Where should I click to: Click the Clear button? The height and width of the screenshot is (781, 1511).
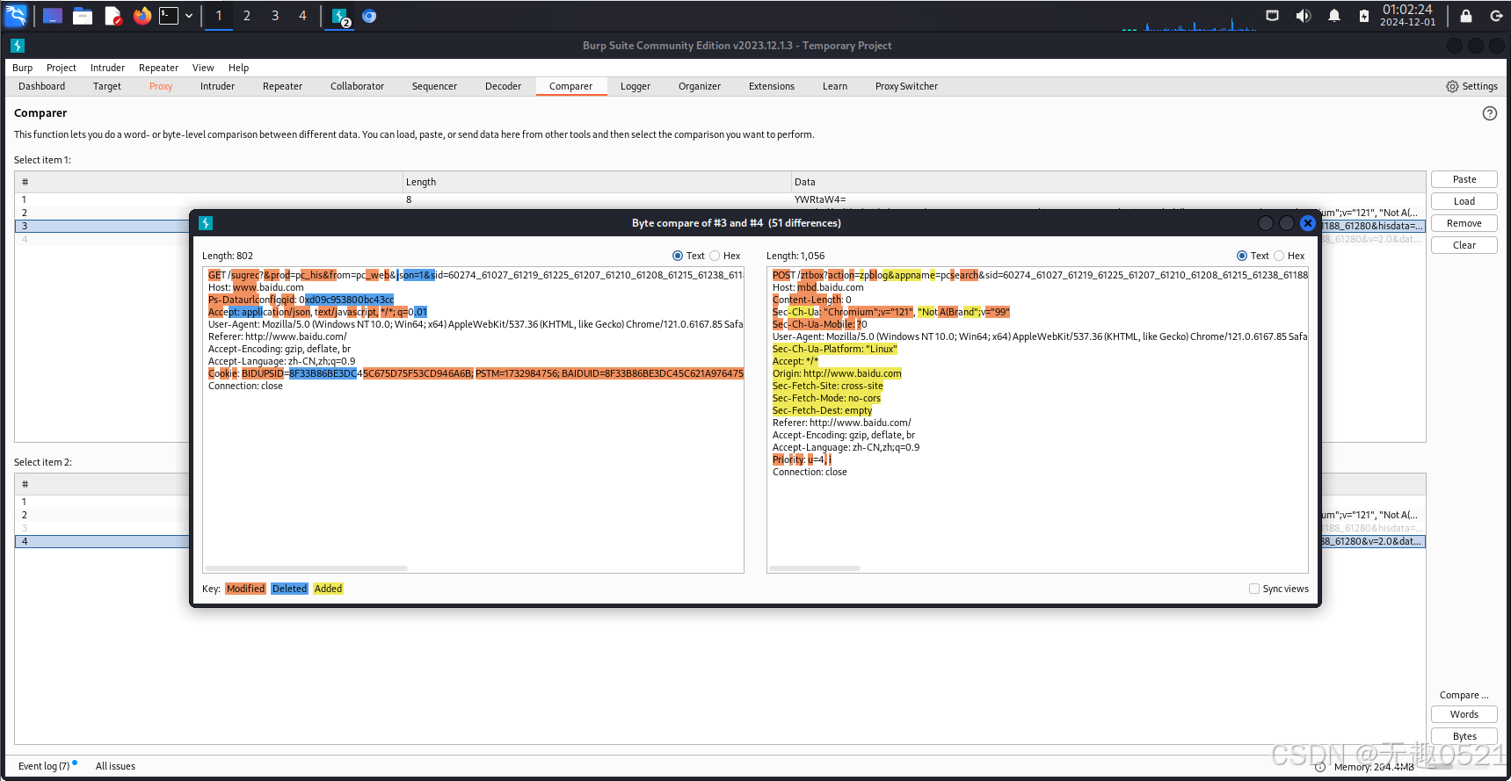tap(1464, 245)
